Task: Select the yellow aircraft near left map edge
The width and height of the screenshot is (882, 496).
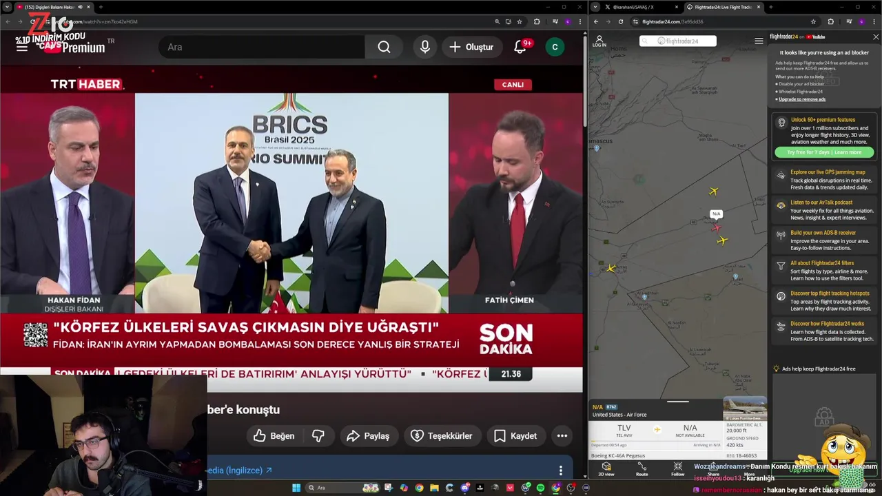Action: [x=611, y=268]
